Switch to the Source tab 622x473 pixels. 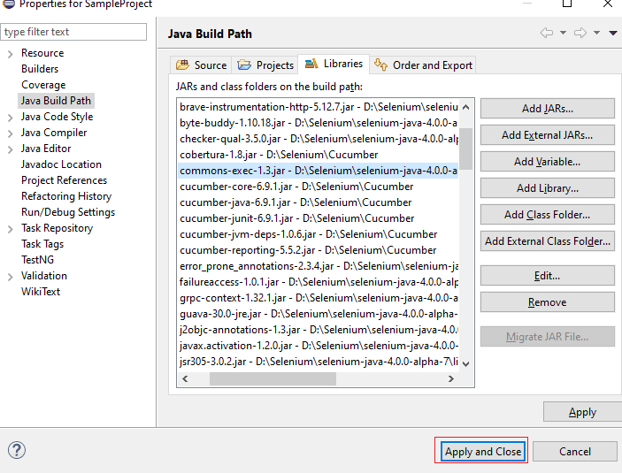point(202,65)
